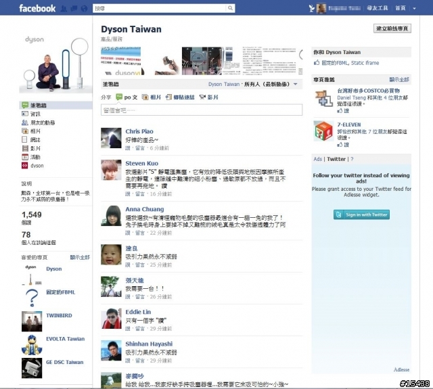Click 建立粉絲專頁 button

click(x=392, y=28)
